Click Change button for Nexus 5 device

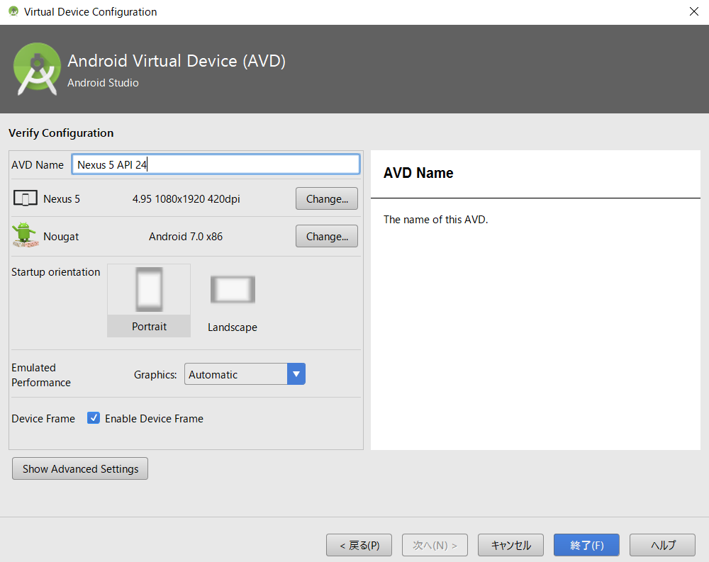click(326, 199)
